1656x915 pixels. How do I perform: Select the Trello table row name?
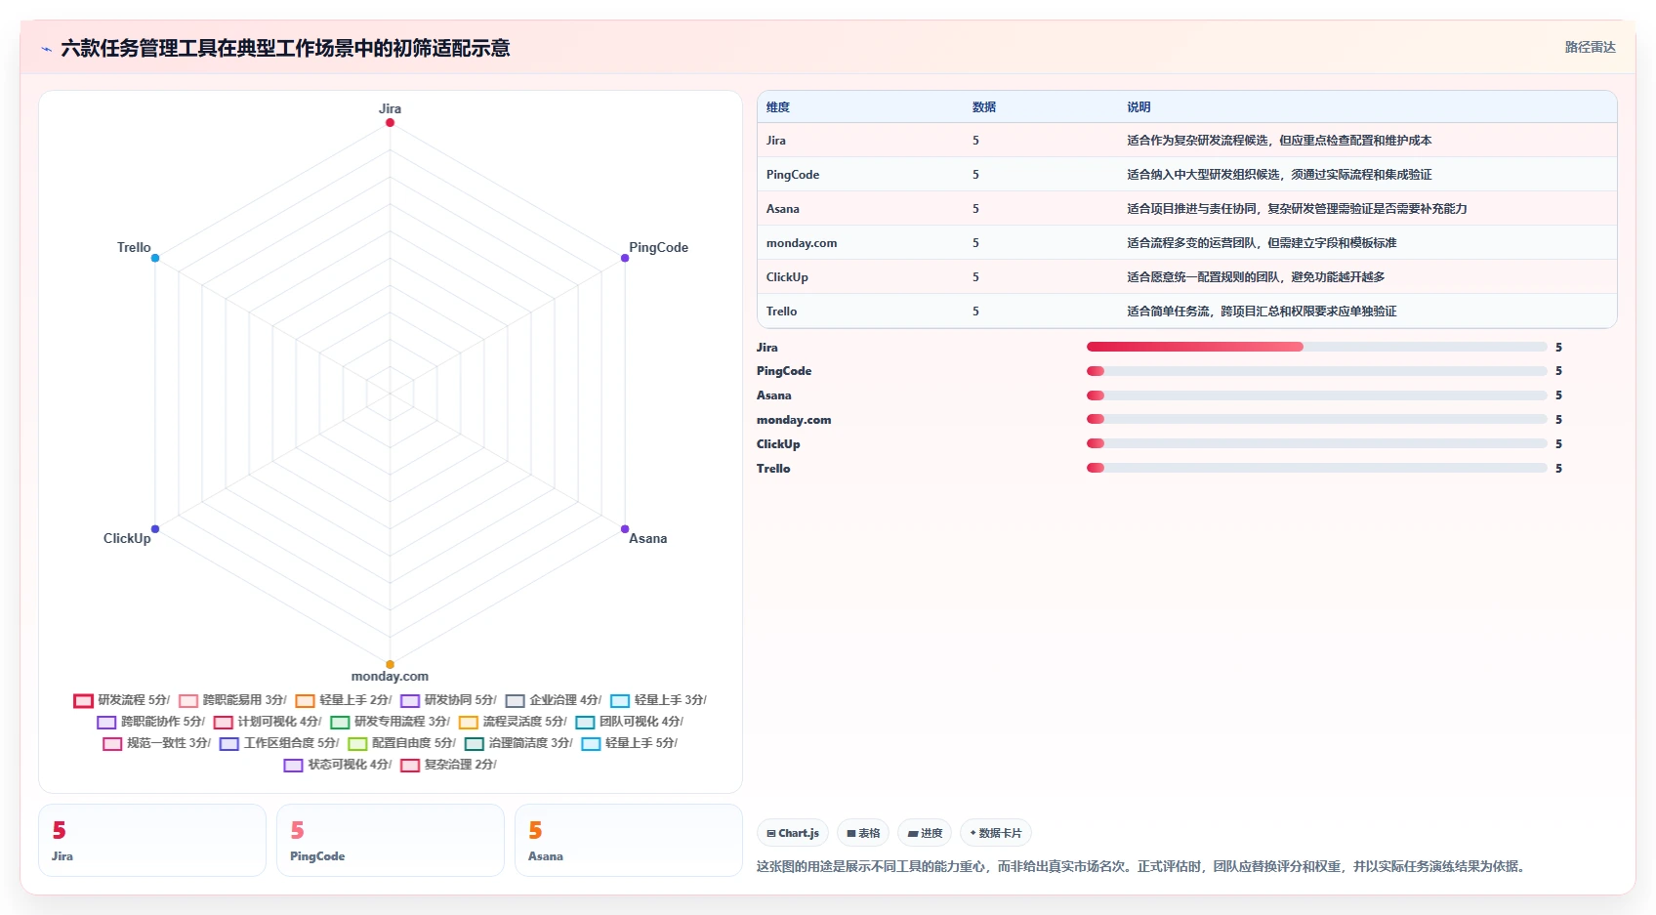point(782,312)
